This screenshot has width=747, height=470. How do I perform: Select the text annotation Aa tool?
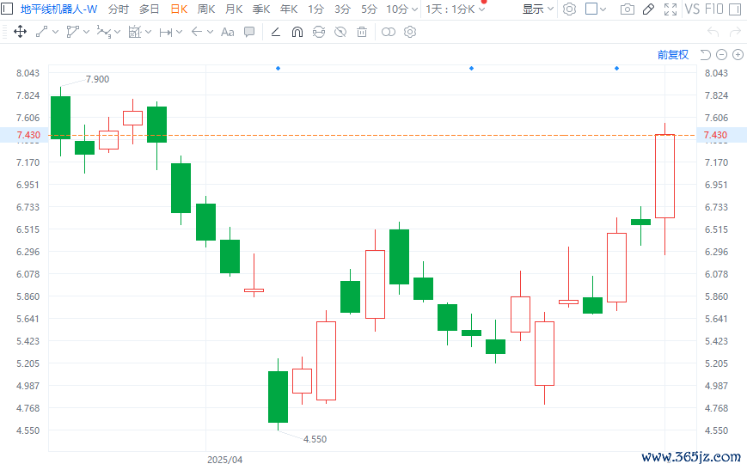tap(227, 32)
